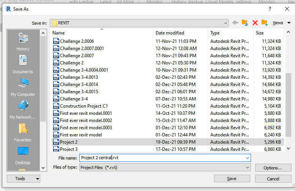This screenshot has width=295, height=191.
Task: Select the file named Challenge 2
Action: 72,63
